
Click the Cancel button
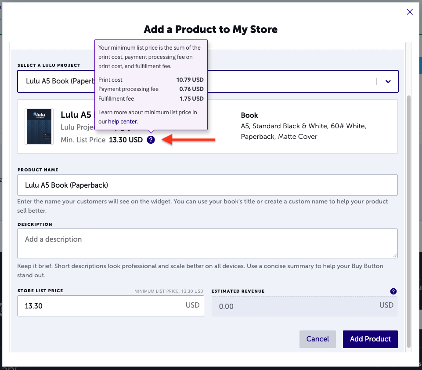pyautogui.click(x=317, y=339)
